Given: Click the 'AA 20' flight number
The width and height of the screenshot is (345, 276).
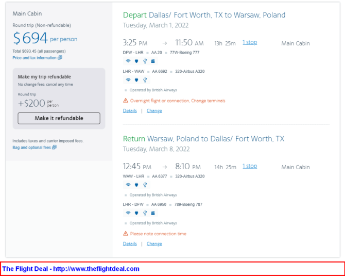Looking at the screenshot, I should pyautogui.click(x=157, y=53).
